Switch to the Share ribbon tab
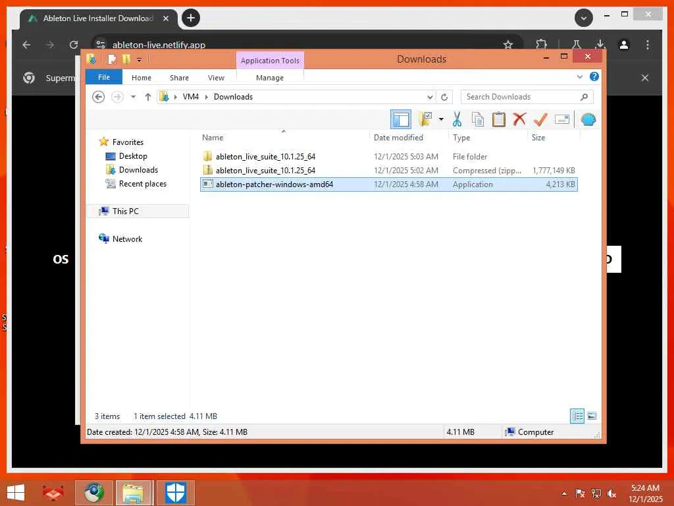 pyautogui.click(x=179, y=78)
